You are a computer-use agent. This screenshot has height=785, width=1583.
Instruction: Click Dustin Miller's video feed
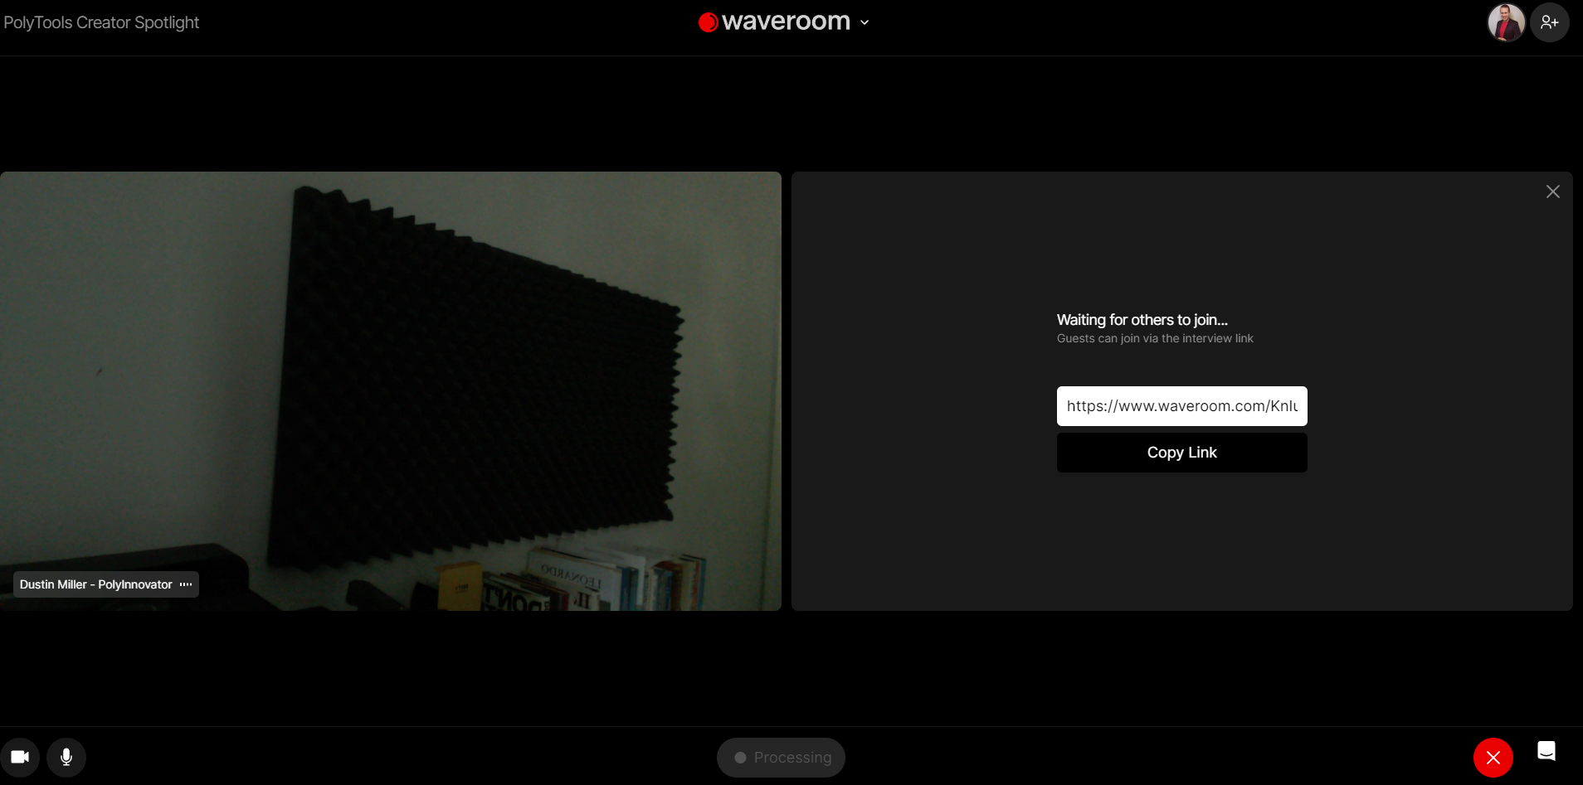(x=390, y=373)
